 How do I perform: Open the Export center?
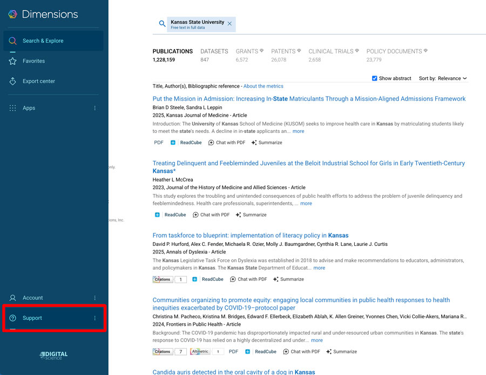pyautogui.click(x=38, y=81)
